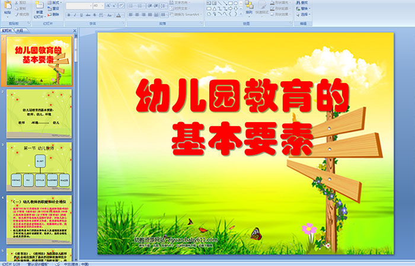Select the Line shape in gallery

point(220,3)
